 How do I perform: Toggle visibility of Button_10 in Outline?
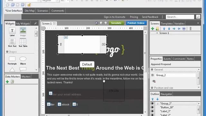tap(152, 107)
